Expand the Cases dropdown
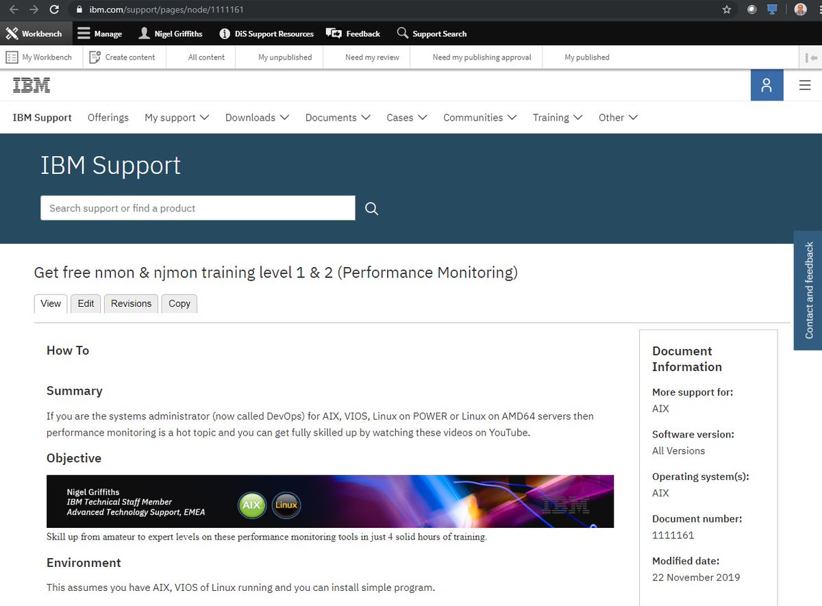 click(407, 118)
